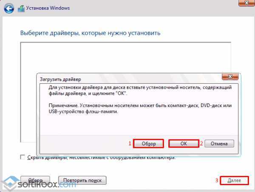Click the blue back arrow button
Viewport: 255px width, 192px height.
9,8
